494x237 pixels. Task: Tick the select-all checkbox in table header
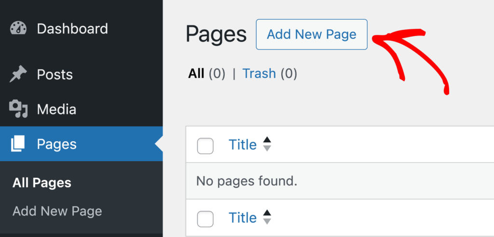point(205,146)
